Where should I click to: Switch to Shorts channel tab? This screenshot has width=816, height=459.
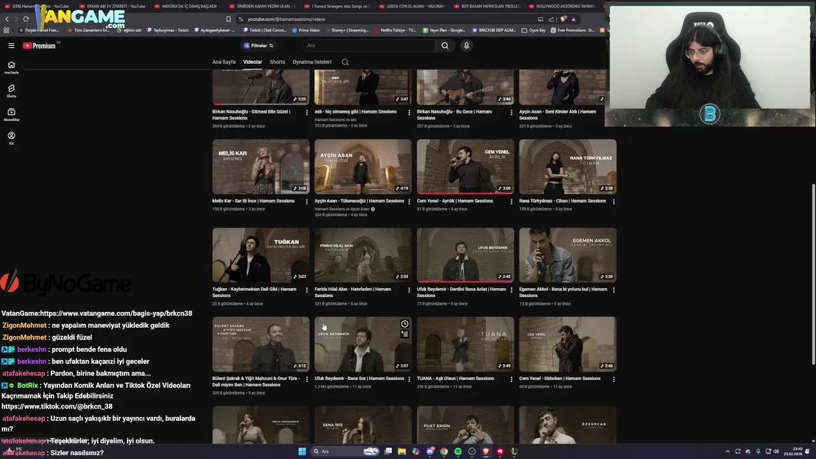coord(277,62)
